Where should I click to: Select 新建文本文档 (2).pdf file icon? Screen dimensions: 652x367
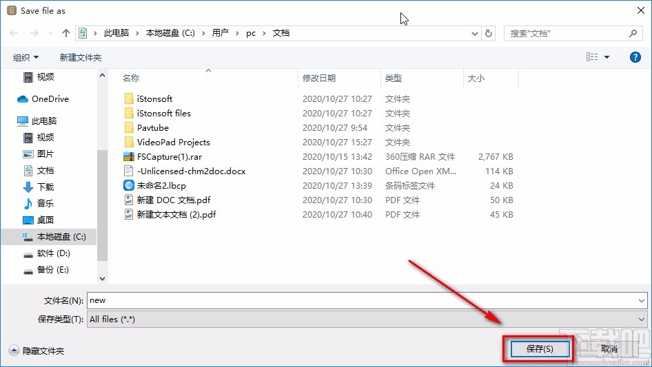pyautogui.click(x=129, y=214)
